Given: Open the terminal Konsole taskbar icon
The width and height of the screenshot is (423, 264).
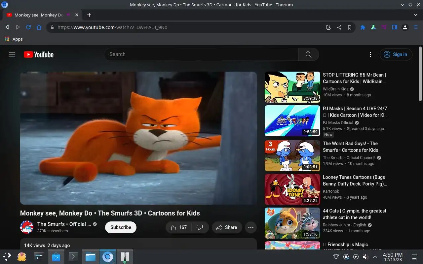Looking at the screenshot, I should [73, 257].
